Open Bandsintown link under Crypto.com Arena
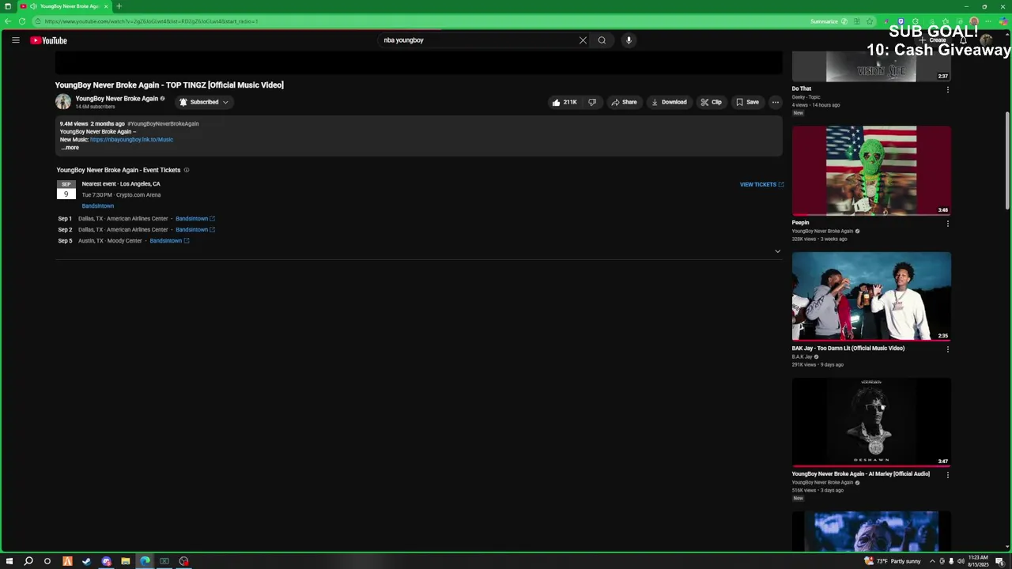Image resolution: width=1012 pixels, height=569 pixels. [x=97, y=206]
